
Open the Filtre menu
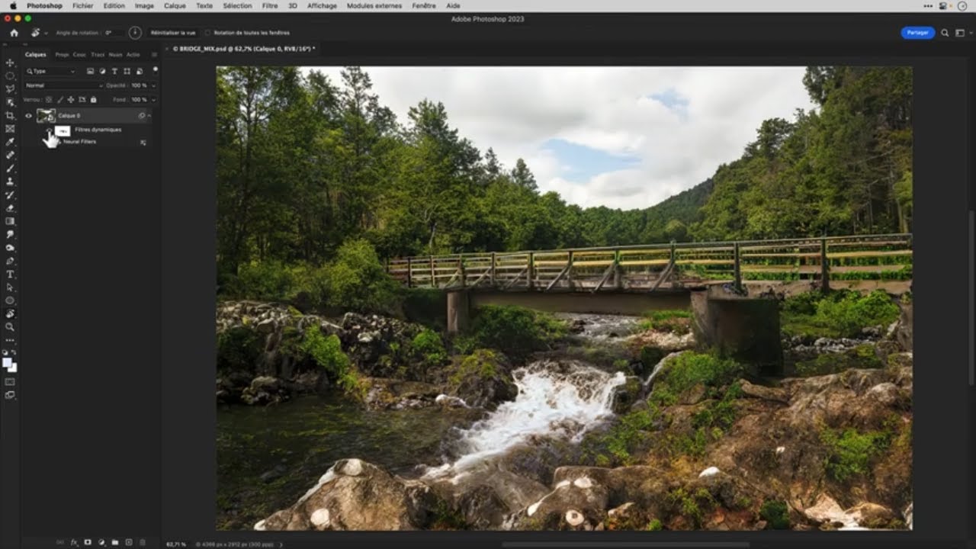270,5
